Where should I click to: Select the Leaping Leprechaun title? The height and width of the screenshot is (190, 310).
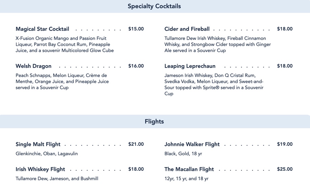pyautogui.click(x=190, y=66)
